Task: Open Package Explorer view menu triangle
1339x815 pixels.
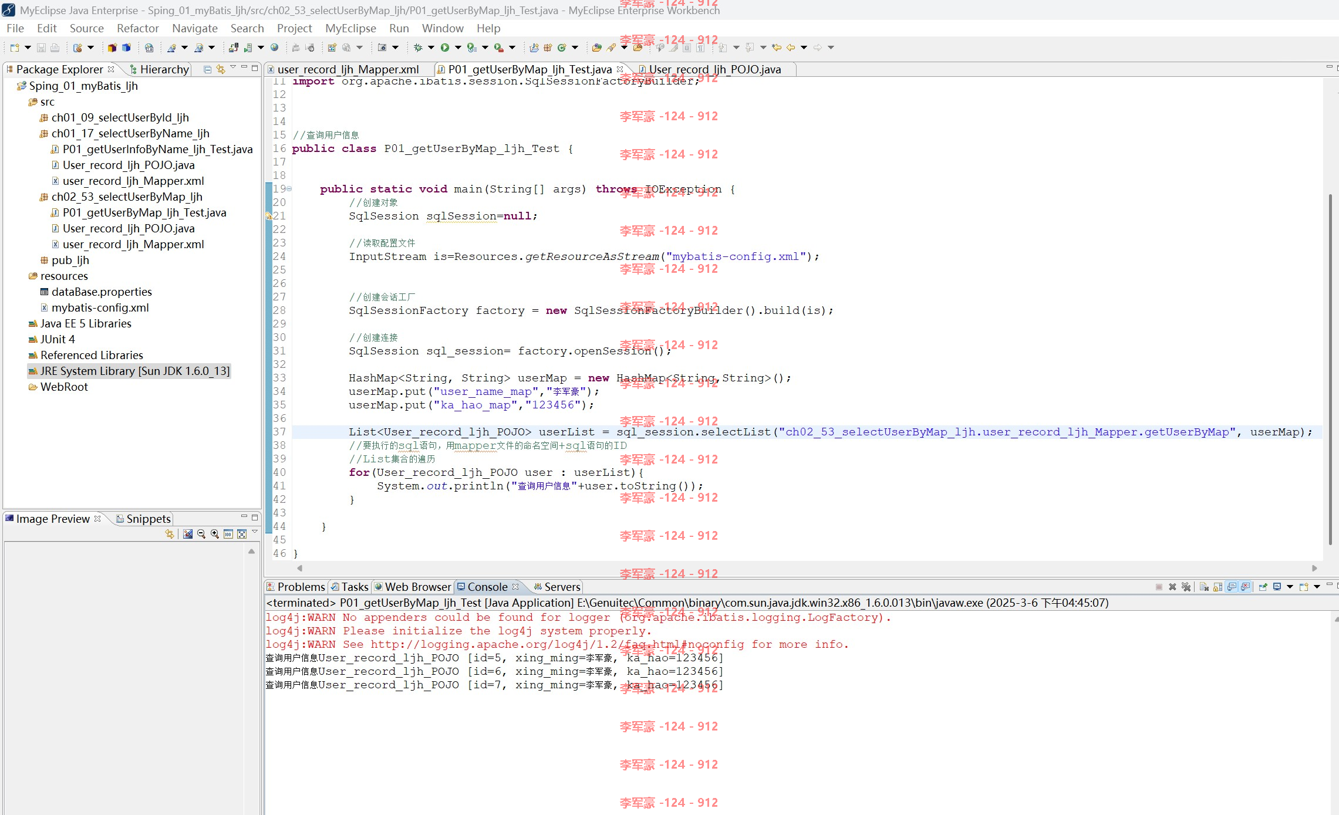Action: [x=233, y=68]
